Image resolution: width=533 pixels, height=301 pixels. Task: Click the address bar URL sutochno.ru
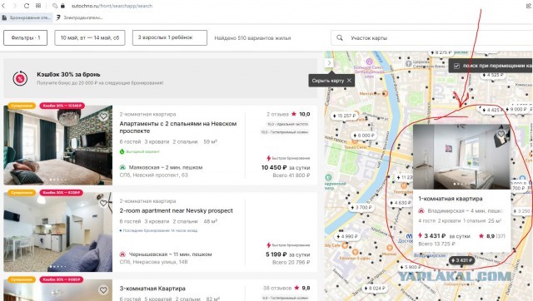coord(112,6)
